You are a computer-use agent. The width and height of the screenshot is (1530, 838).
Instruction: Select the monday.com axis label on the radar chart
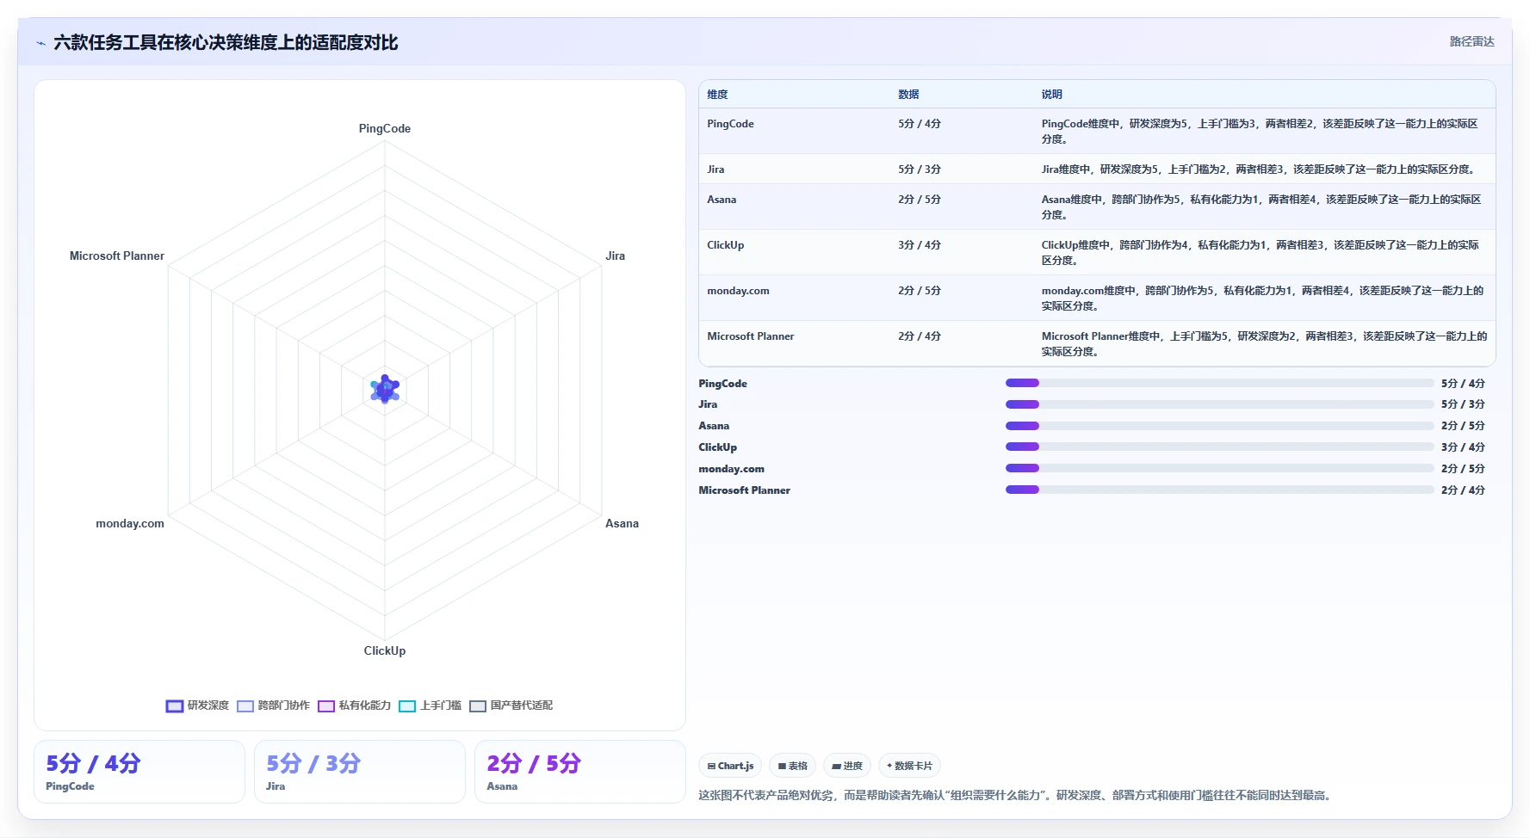pos(130,523)
